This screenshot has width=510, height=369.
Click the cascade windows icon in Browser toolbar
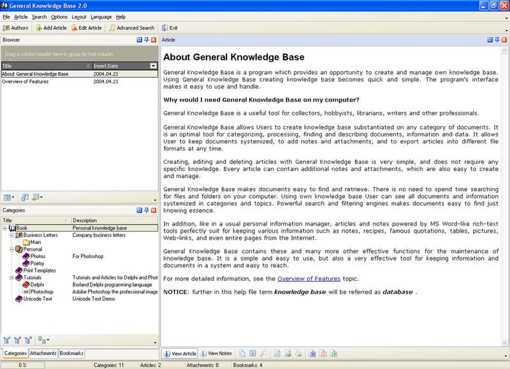point(24,198)
